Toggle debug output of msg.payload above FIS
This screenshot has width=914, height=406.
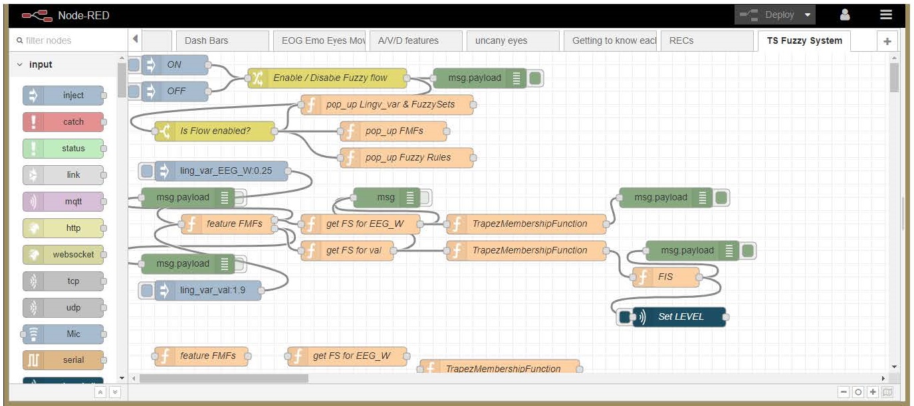click(748, 251)
